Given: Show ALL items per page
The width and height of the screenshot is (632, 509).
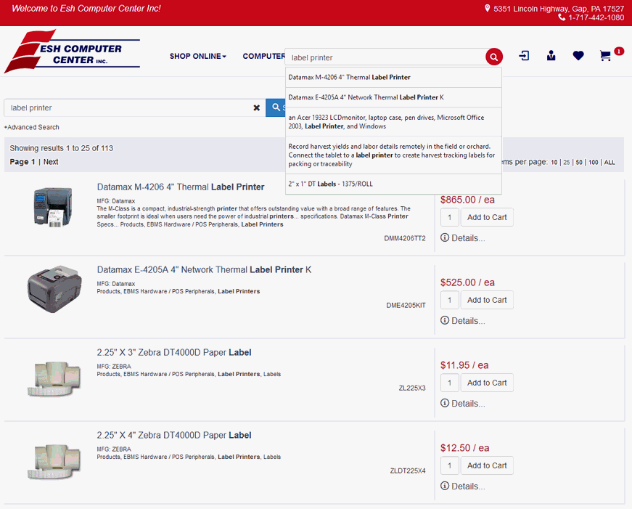Looking at the screenshot, I should coord(609,163).
